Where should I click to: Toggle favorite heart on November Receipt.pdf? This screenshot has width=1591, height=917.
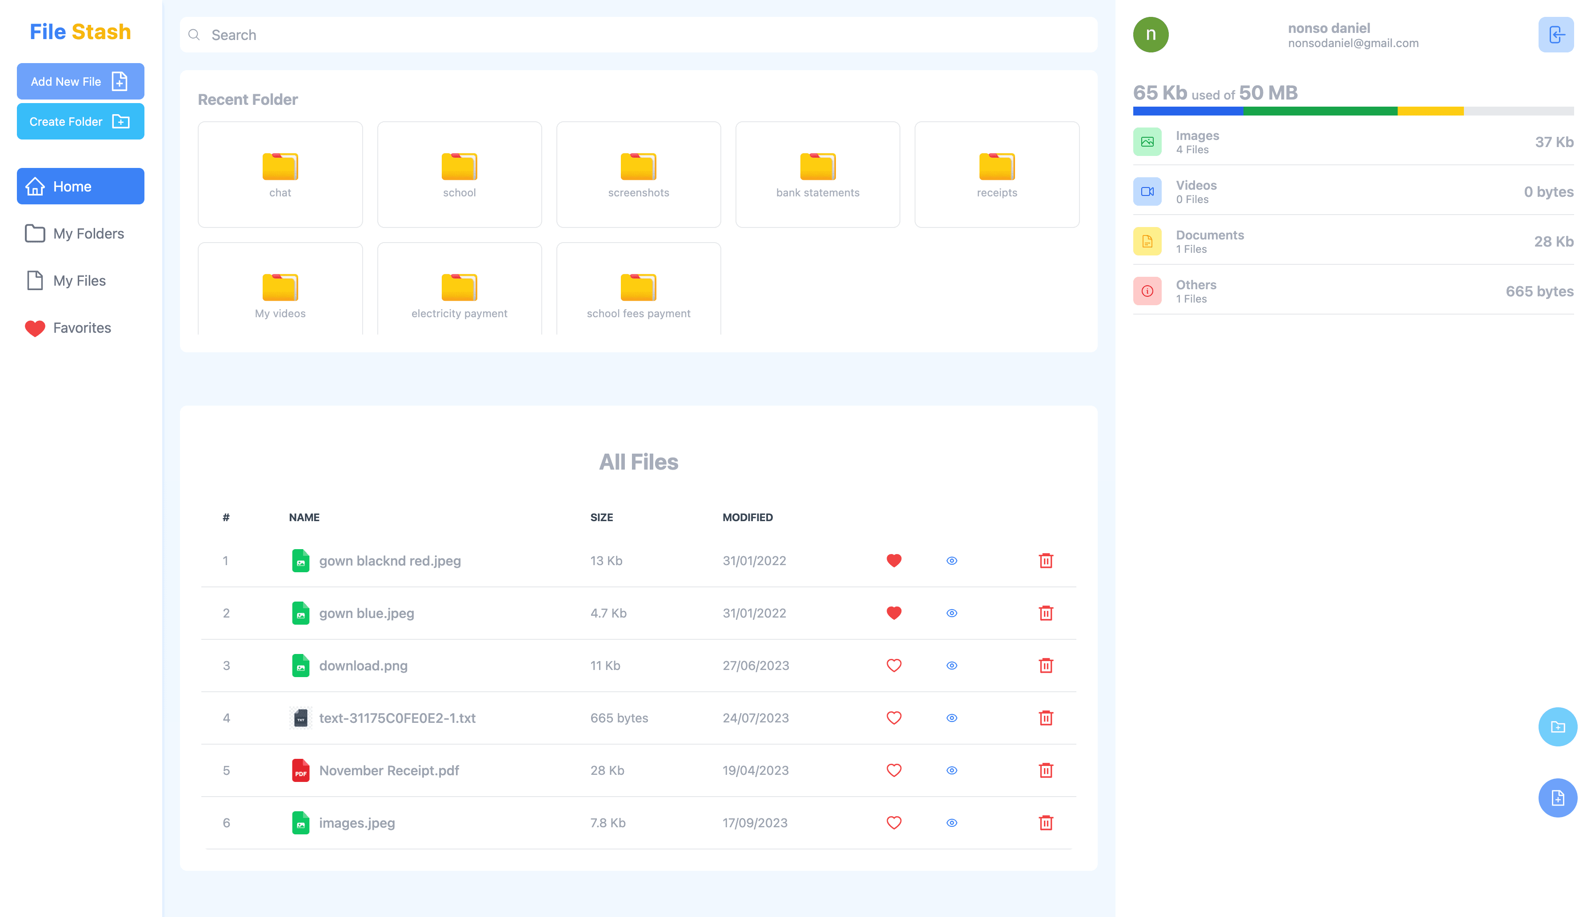click(x=894, y=770)
